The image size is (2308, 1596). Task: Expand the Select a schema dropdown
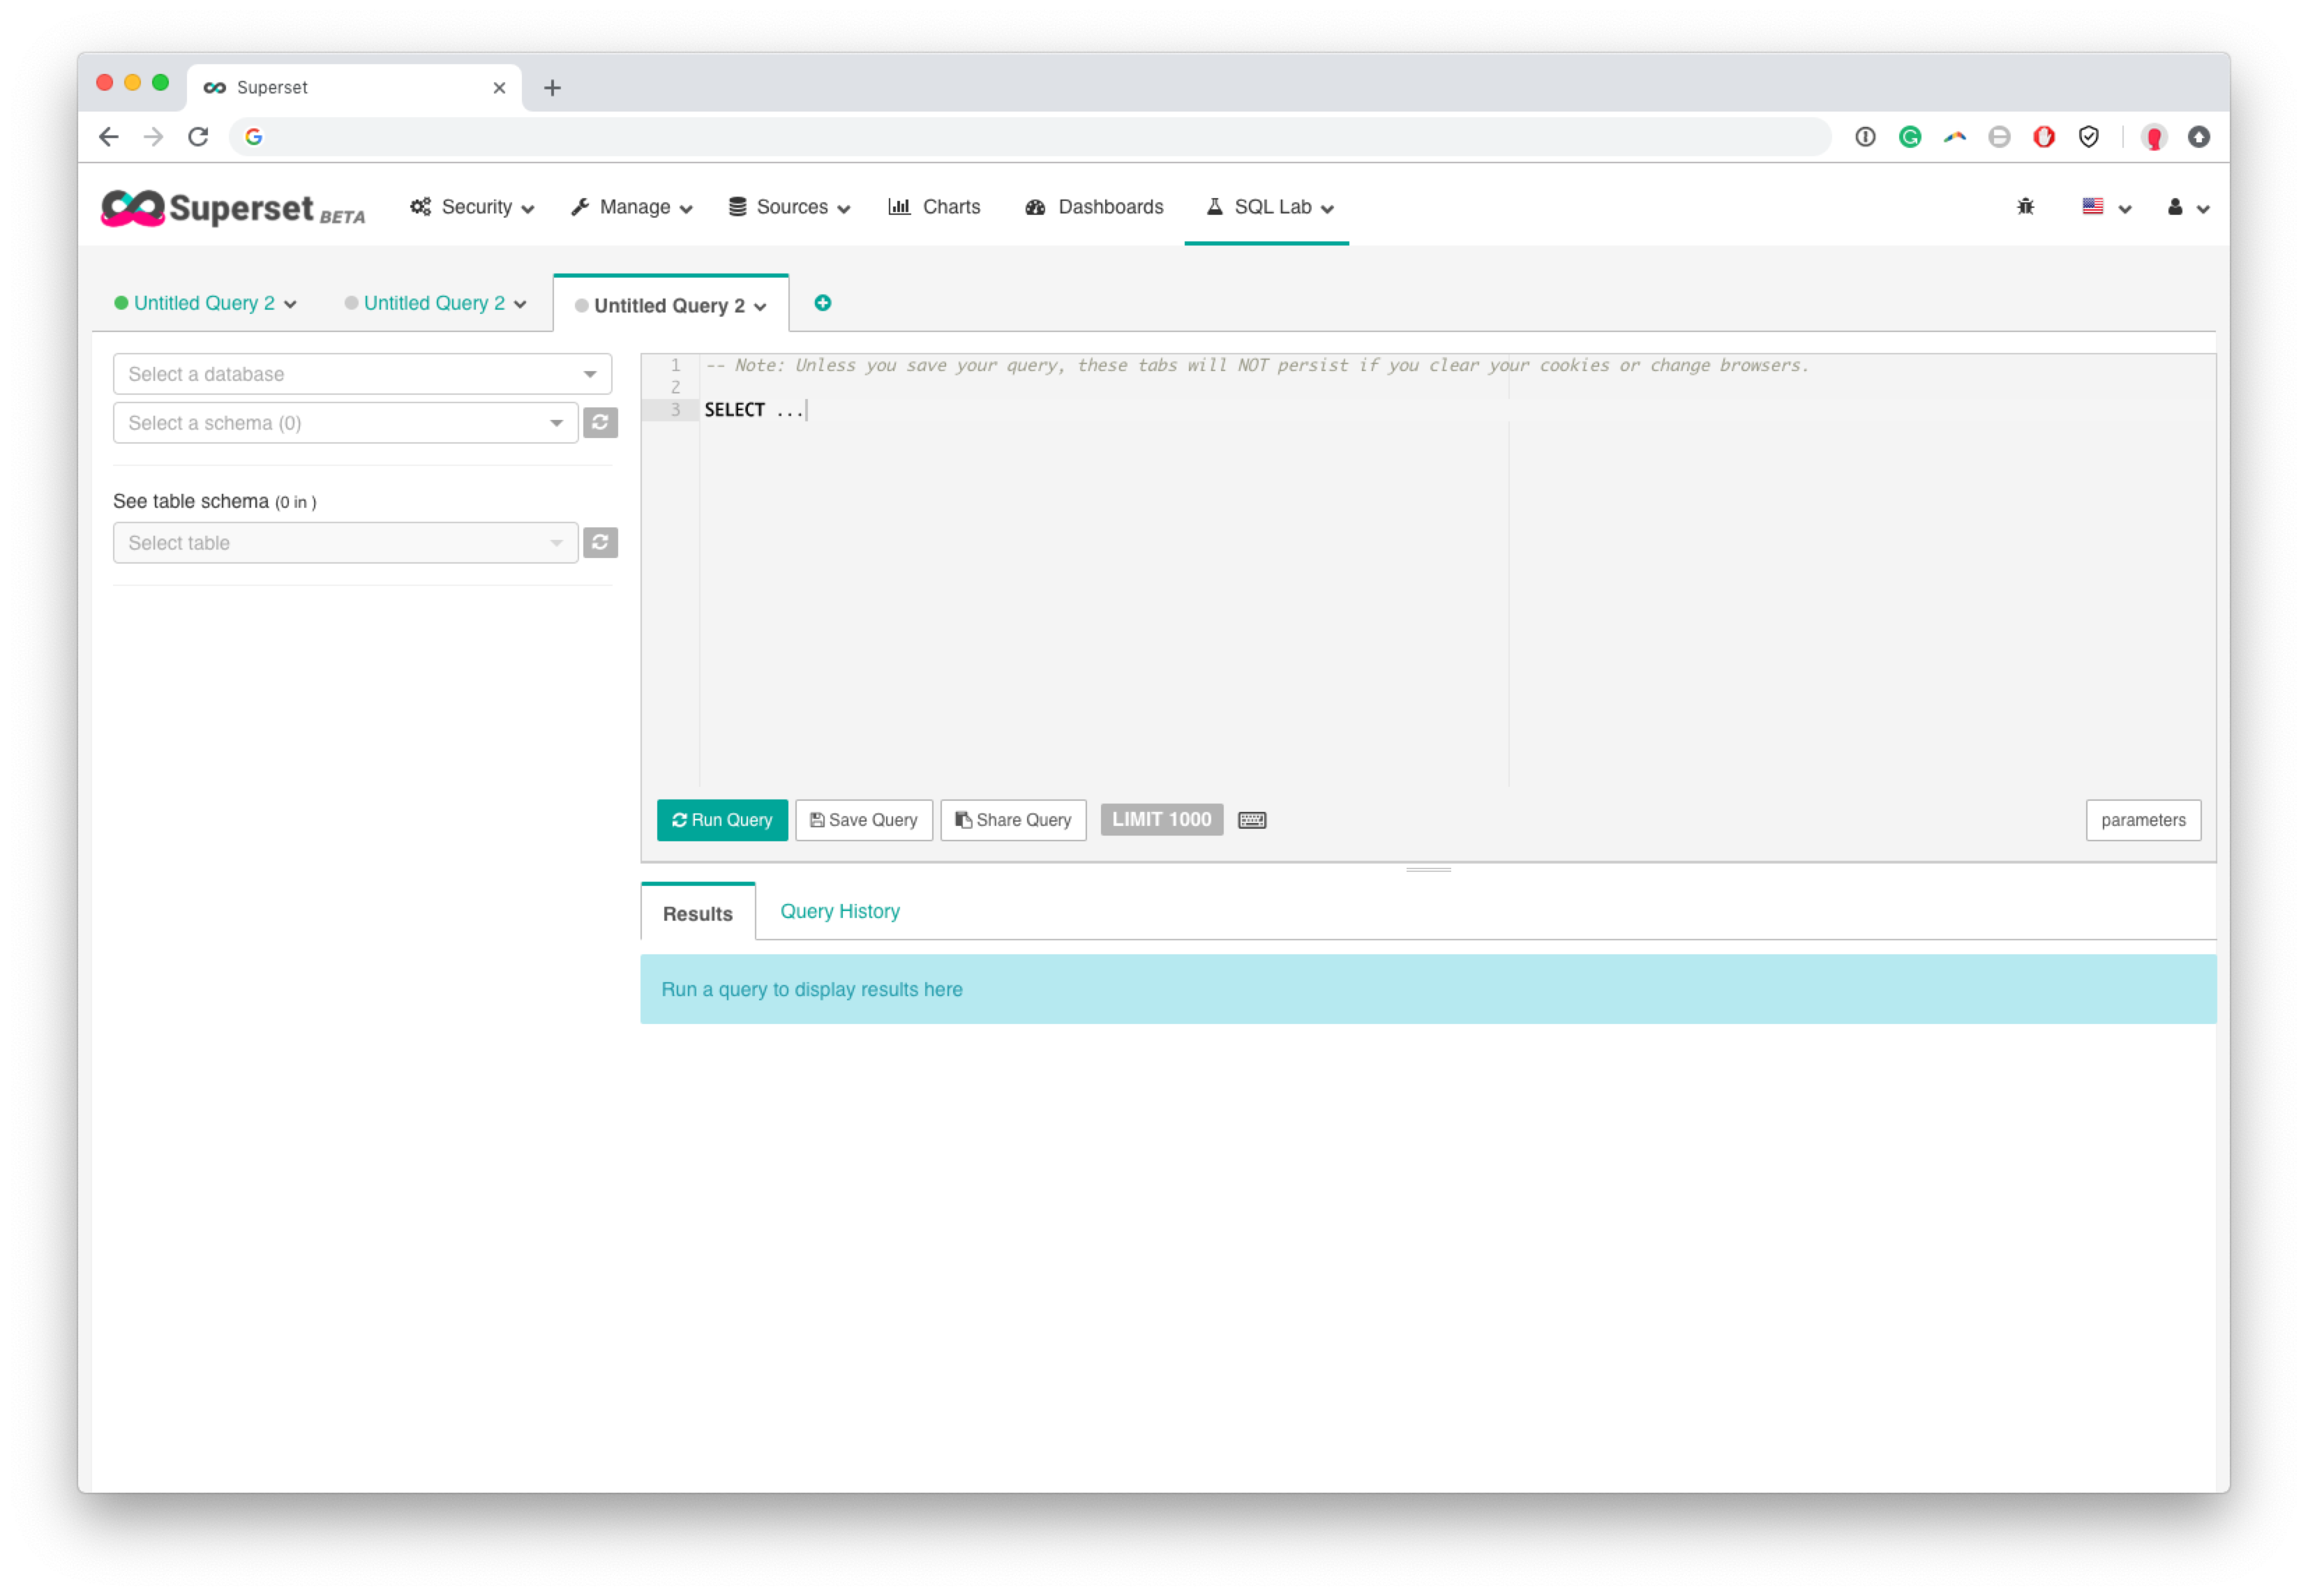(x=345, y=422)
